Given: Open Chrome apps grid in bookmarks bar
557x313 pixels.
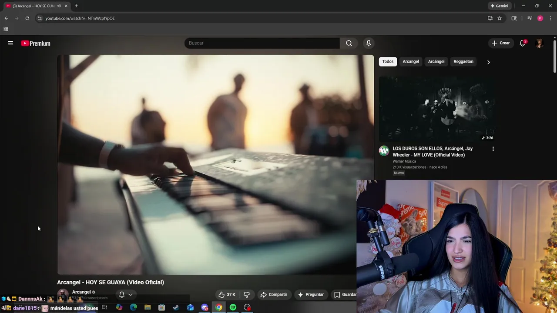Looking at the screenshot, I should pos(6,29).
